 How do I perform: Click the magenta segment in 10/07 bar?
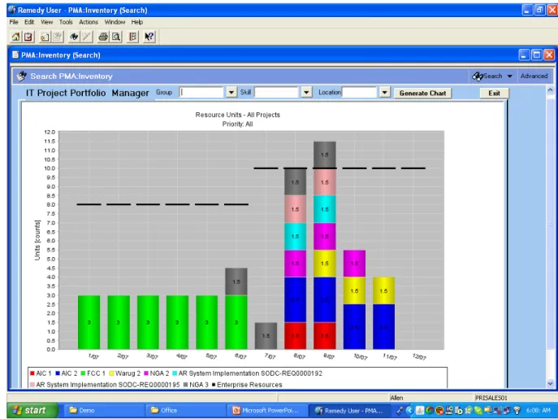click(354, 264)
